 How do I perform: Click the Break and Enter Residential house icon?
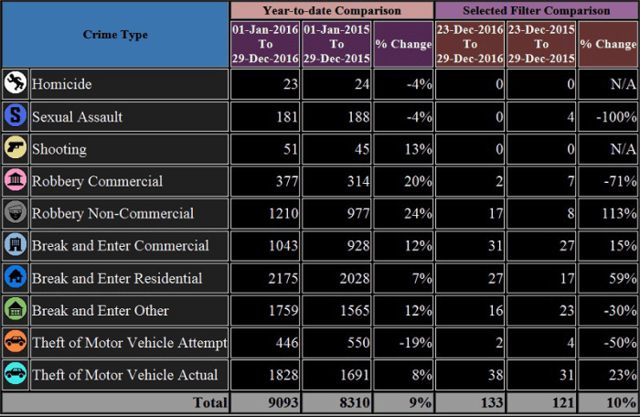point(15,277)
